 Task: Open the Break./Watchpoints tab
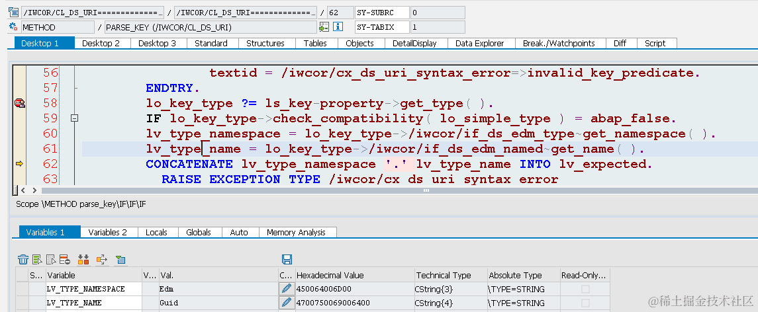pyautogui.click(x=561, y=43)
